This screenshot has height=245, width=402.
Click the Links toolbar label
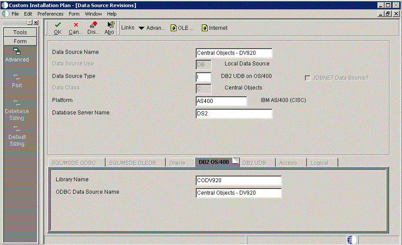click(127, 28)
